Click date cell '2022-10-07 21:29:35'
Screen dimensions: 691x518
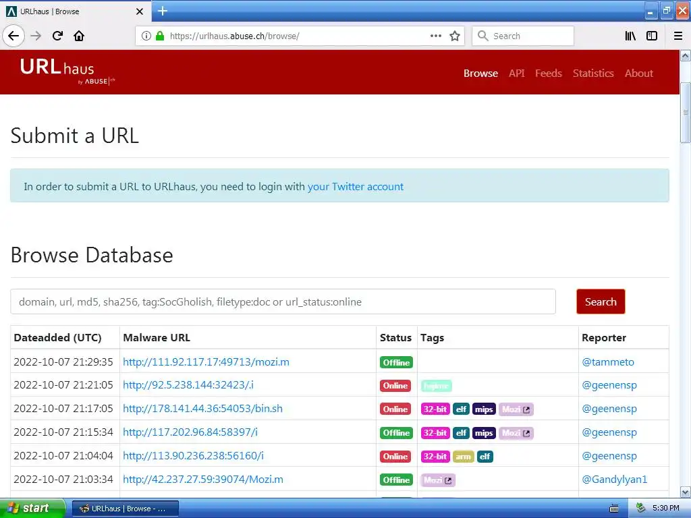coord(63,362)
